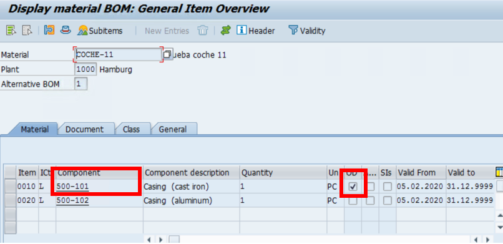Click the quantity cell of item 0010

(283, 187)
